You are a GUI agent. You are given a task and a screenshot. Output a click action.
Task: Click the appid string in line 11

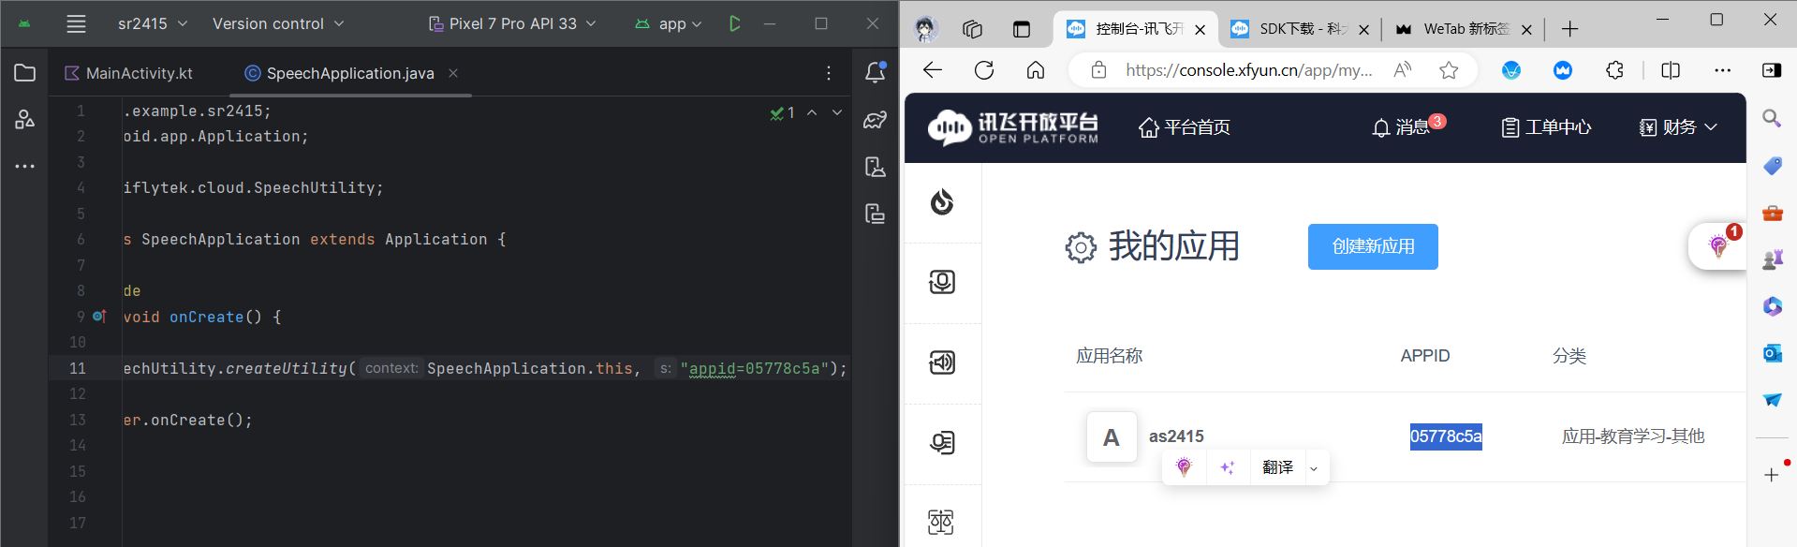pos(755,369)
